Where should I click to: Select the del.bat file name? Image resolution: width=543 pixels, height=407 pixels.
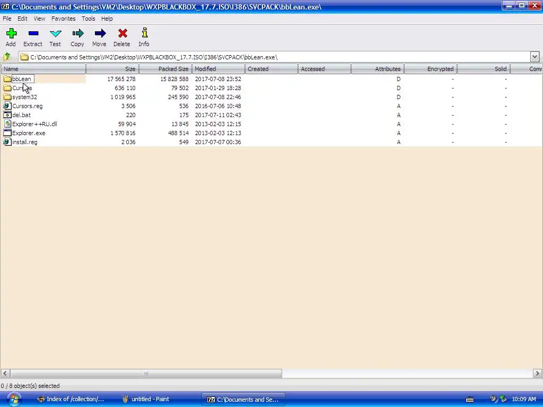coord(21,115)
